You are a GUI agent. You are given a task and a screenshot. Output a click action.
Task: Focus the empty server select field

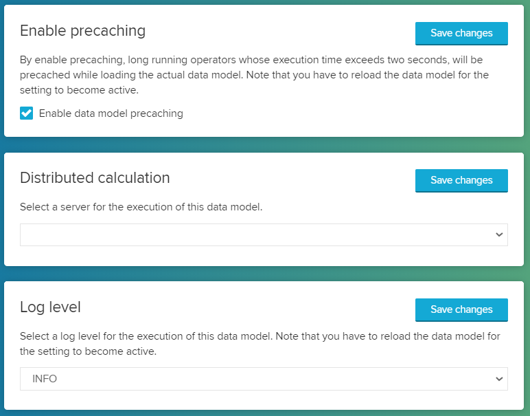click(206, 234)
